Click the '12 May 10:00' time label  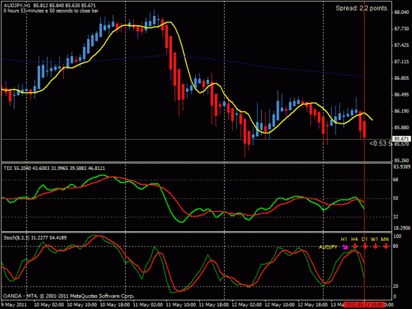[x=280, y=305]
